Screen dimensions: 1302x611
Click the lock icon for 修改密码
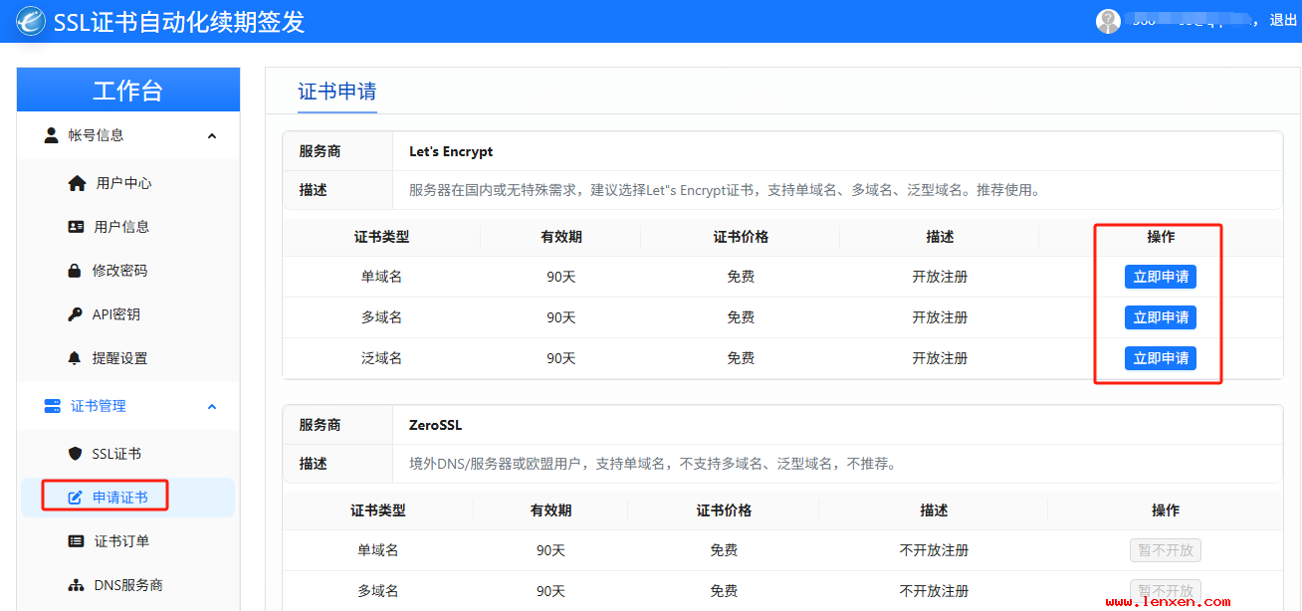75,271
